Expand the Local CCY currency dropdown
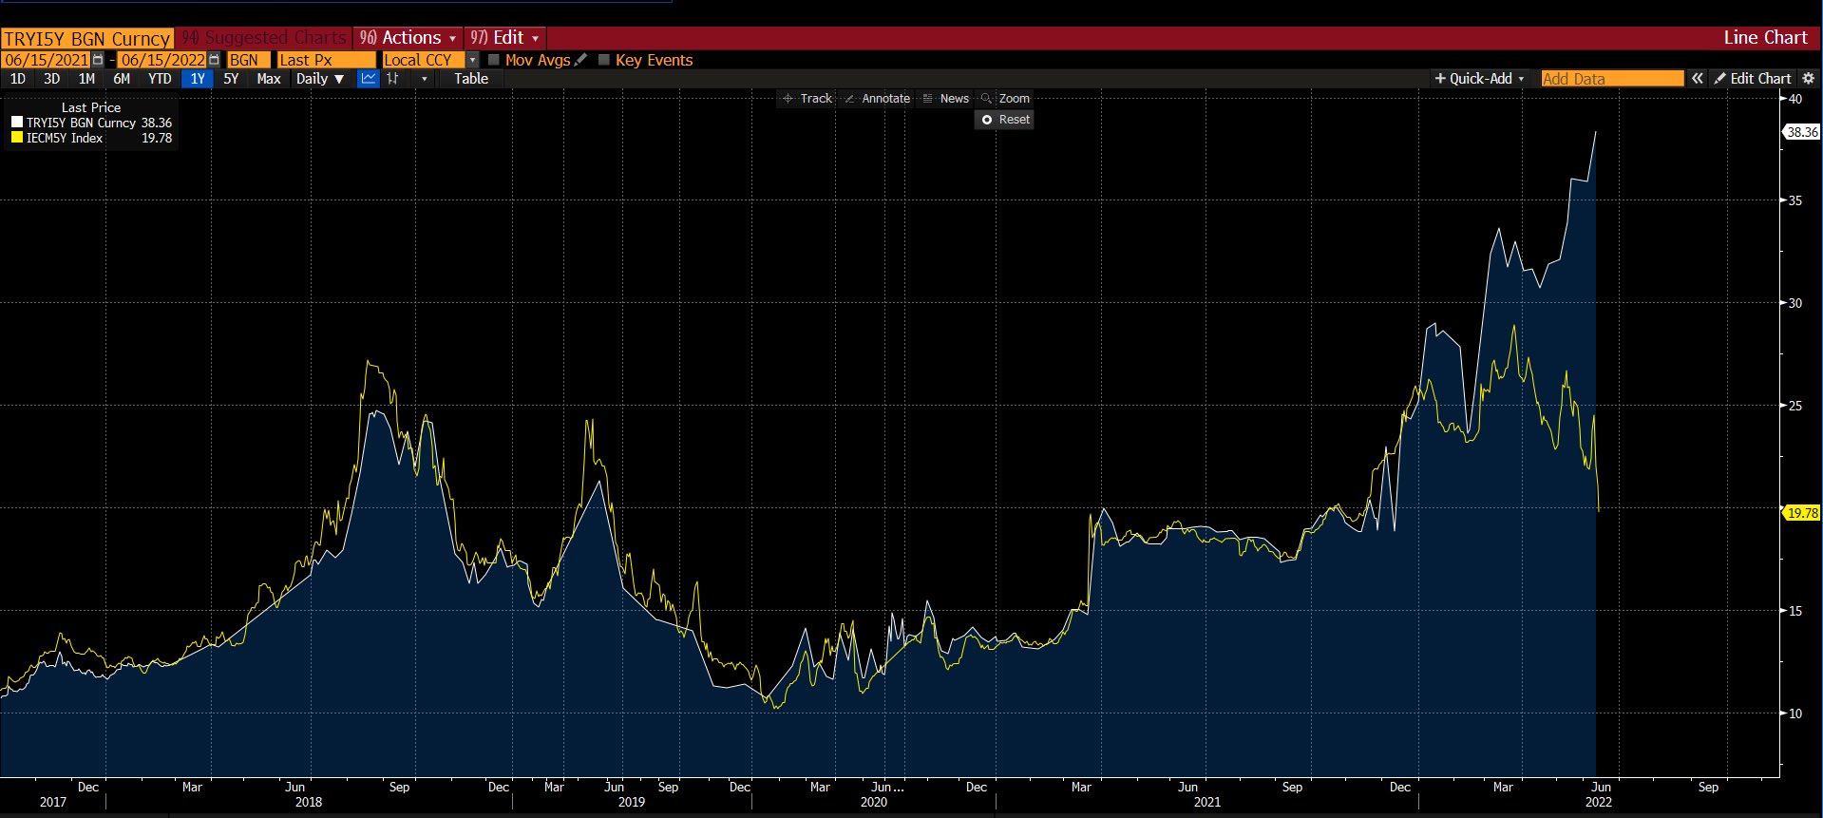Viewport: 1823px width, 818px height. 472,60
